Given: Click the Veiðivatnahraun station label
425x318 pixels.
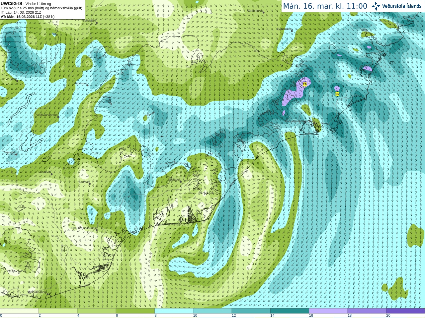Looking at the screenshot, I should point(47,115).
